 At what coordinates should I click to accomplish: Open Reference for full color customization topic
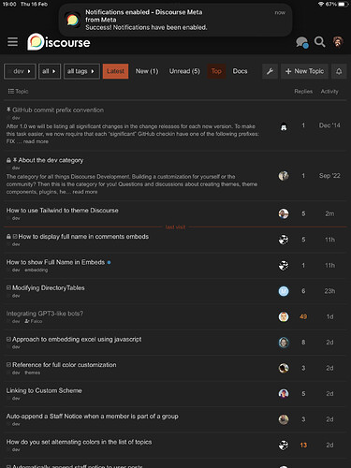coord(65,365)
